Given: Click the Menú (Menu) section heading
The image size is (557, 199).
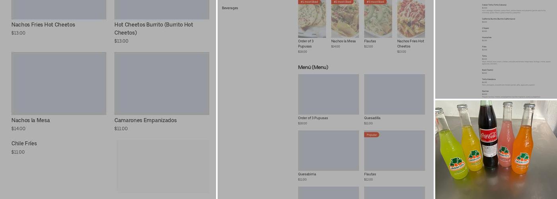Looking at the screenshot, I should (313, 67).
